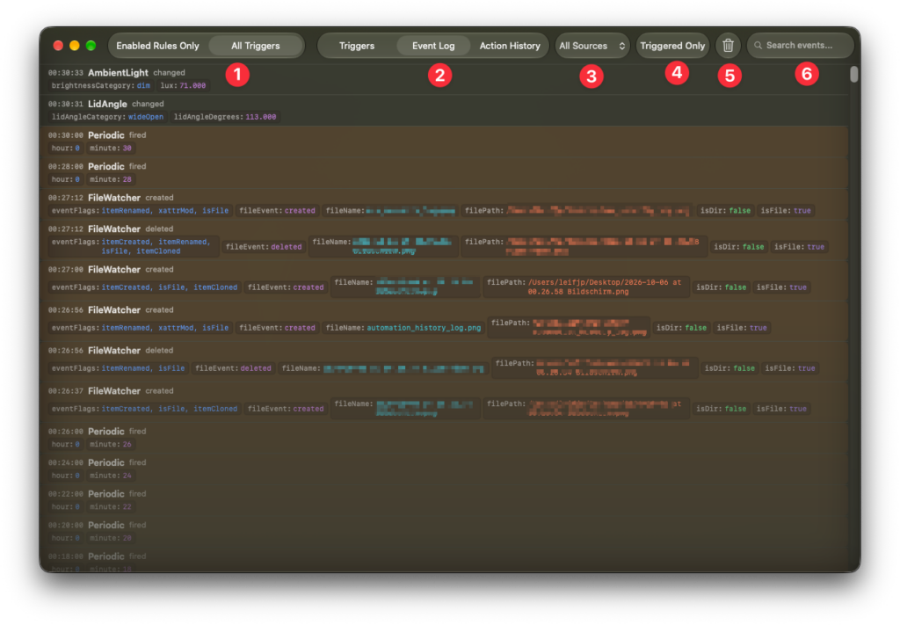
Task: Click fileEvent: deleted tag in 00:27:12 row
Action: coord(264,247)
